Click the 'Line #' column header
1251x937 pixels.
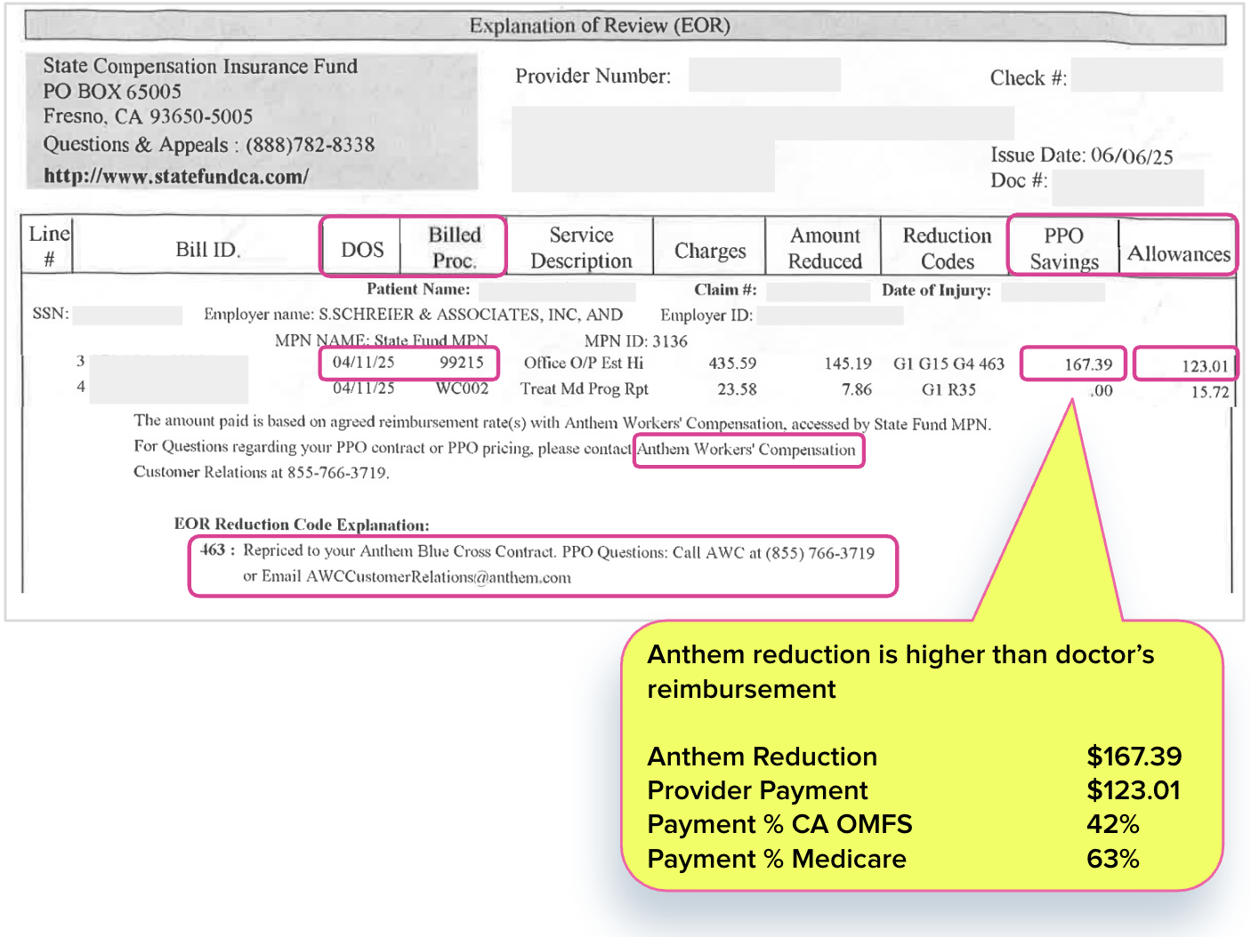49,246
